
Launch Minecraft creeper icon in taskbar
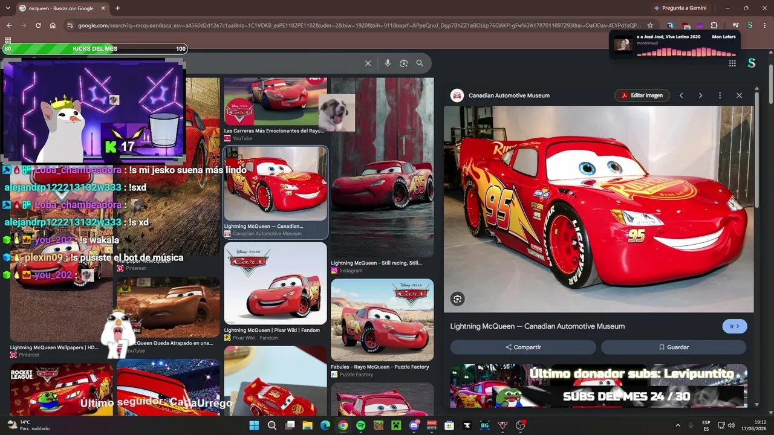tap(396, 425)
